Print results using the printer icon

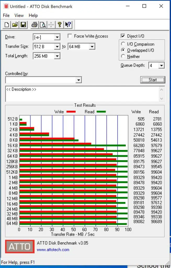[34, 25]
